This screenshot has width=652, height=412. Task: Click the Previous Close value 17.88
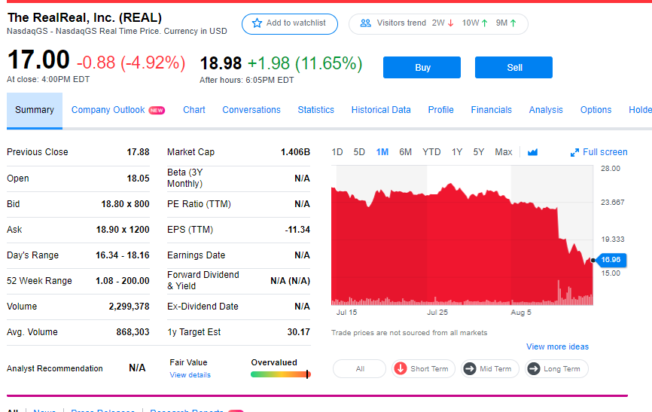click(x=138, y=152)
